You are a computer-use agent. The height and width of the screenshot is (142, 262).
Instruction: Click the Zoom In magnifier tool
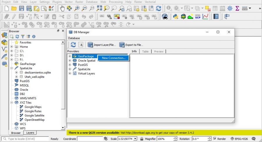click(77, 8)
